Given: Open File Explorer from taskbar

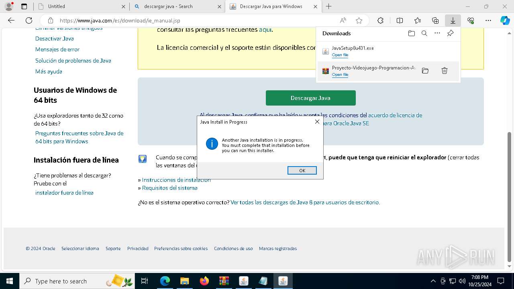Looking at the screenshot, I should click(x=184, y=281).
